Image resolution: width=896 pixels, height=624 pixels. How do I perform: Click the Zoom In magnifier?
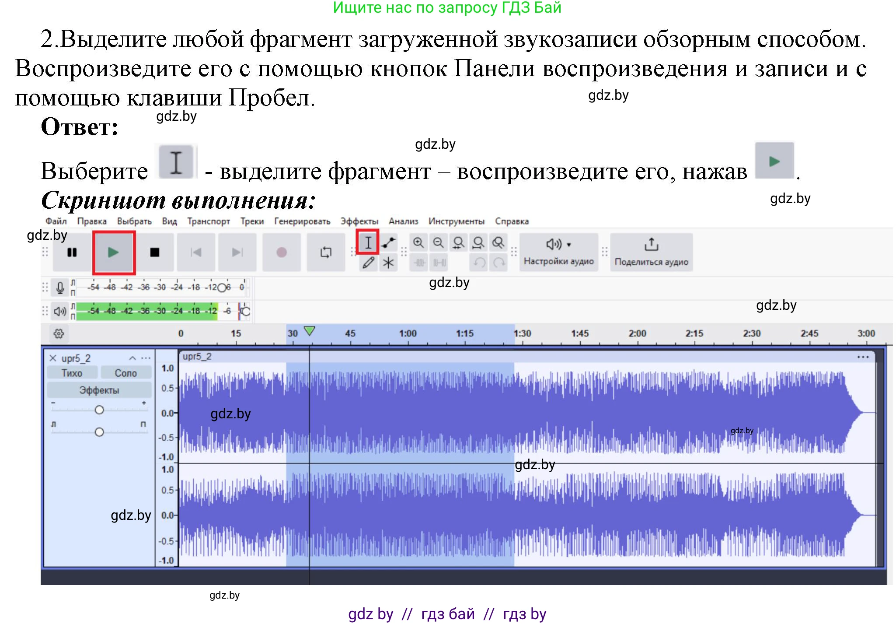point(418,242)
